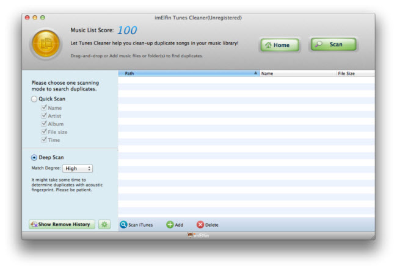The height and width of the screenshot is (270, 397).
Task: Sort the list by Path column
Action: coord(189,73)
